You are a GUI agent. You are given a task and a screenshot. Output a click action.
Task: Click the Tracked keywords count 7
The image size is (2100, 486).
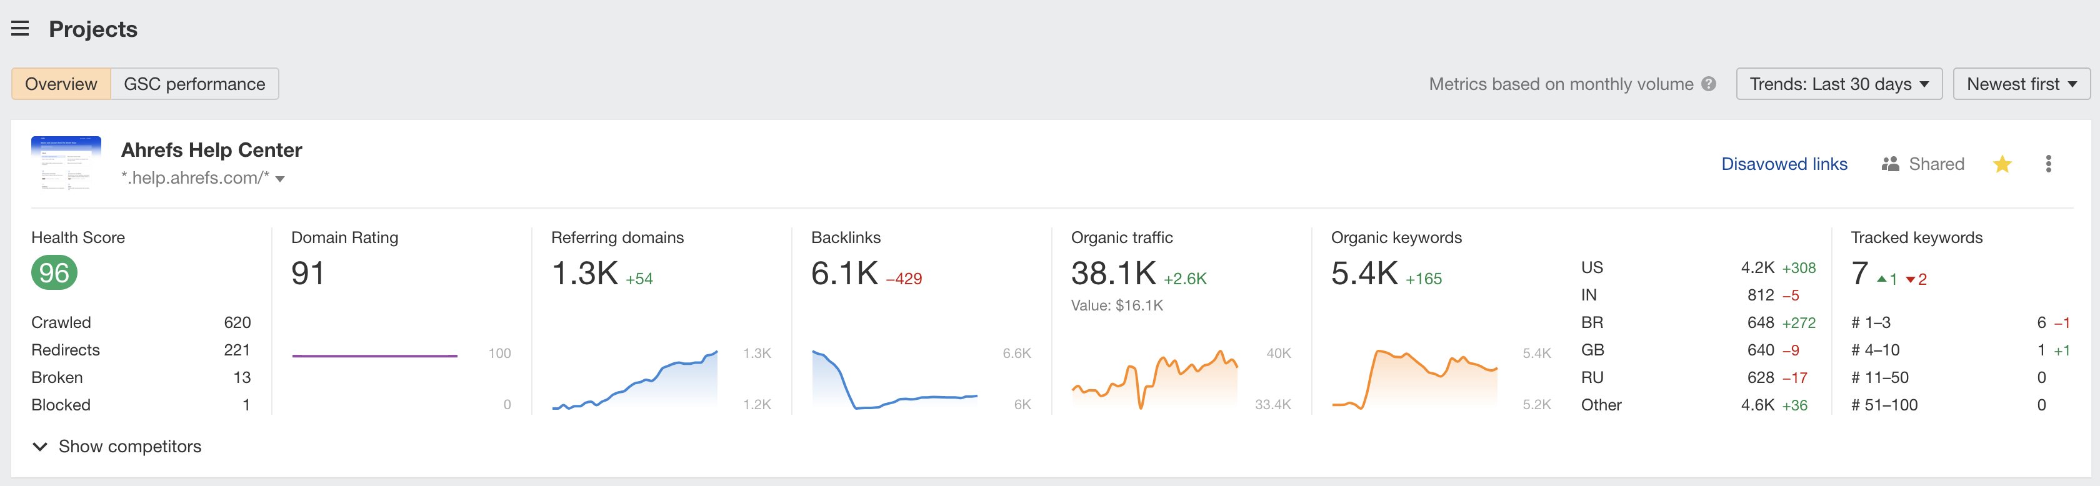pos(1859,274)
